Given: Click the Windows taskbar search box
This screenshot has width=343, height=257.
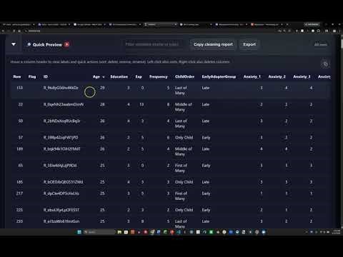Looking at the screenshot, I should point(99,232).
